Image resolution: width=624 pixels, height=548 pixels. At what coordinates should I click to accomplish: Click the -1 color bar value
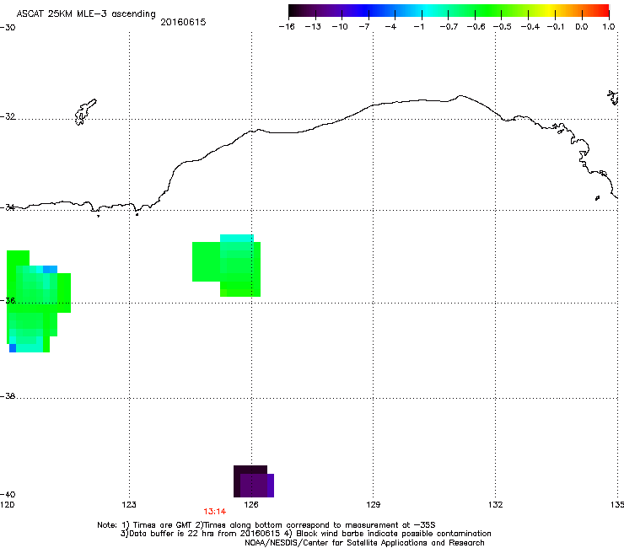(418, 27)
